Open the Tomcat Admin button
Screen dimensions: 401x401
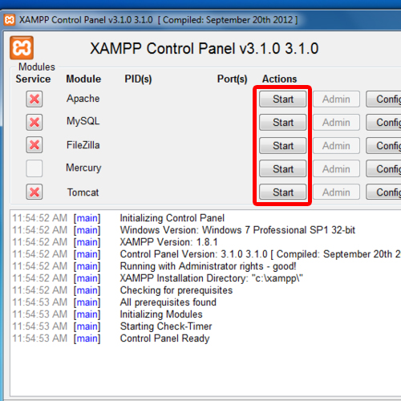[x=336, y=192]
